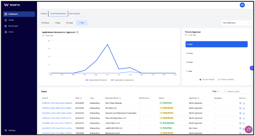Viewport: 255px width, 136px height.
Task: Expand the account menu chevron
Action: tap(247, 5)
